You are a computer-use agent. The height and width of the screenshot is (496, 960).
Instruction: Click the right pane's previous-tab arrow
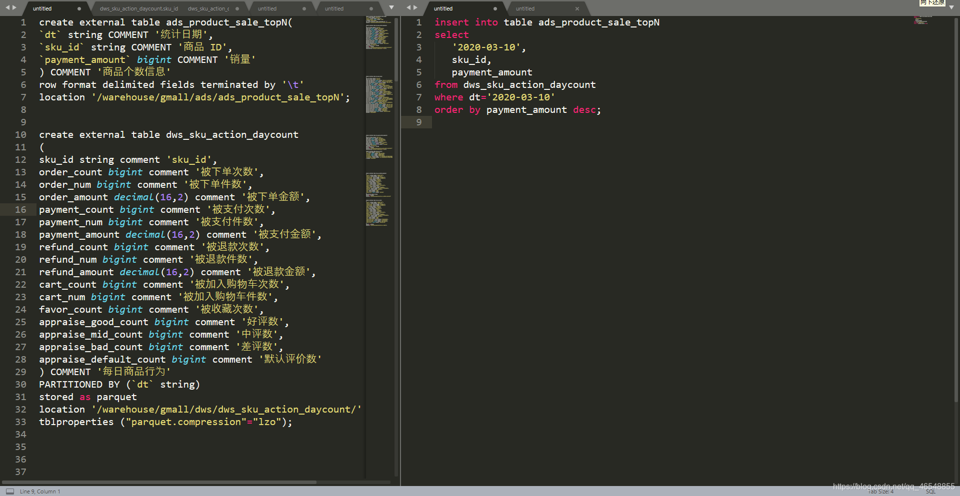(408, 7)
